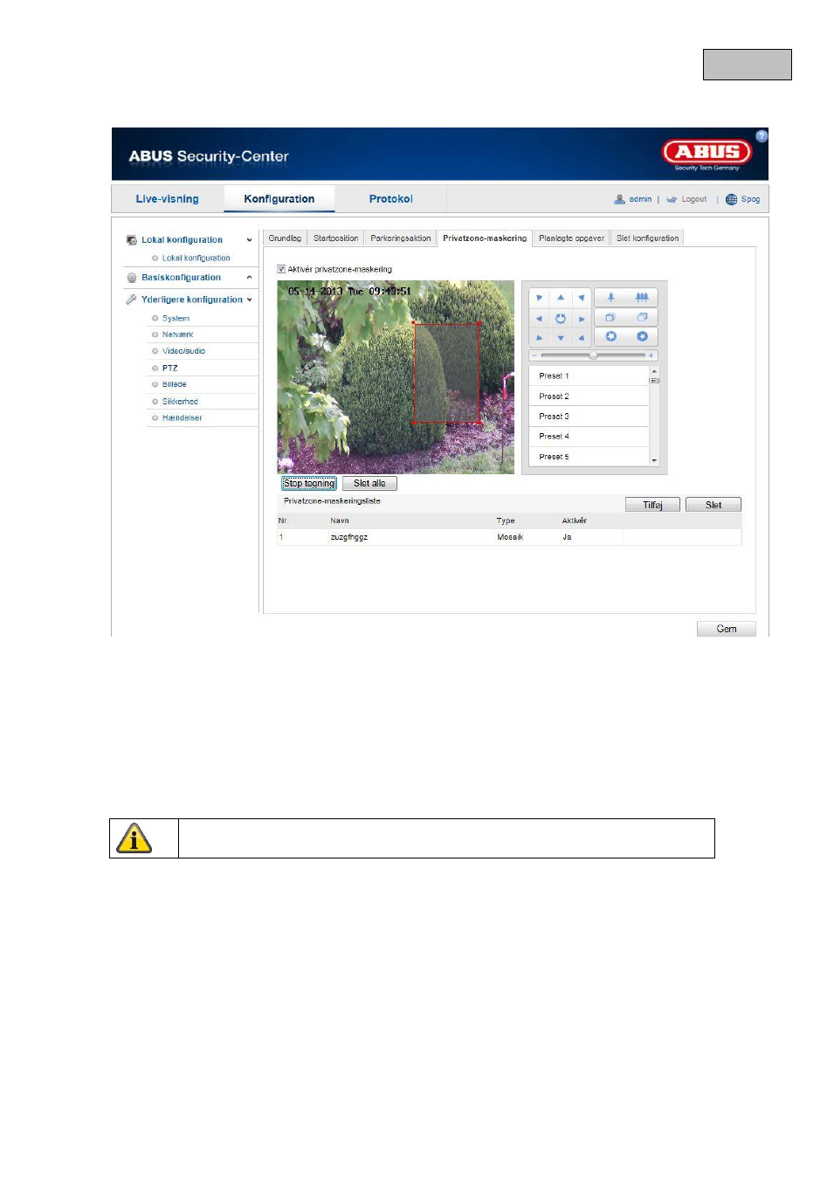Click the globe language icon
This screenshot has width=834, height=1179.
pos(731,199)
